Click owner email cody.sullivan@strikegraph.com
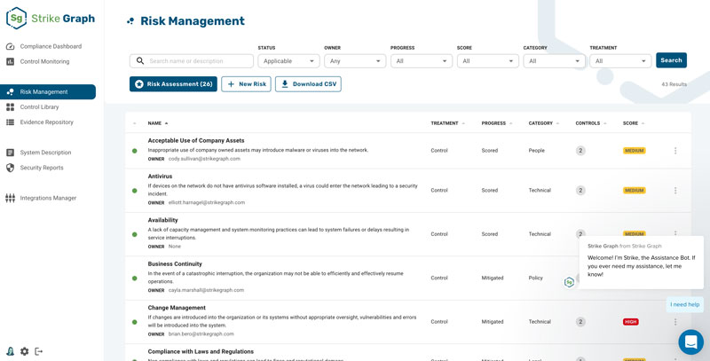This screenshot has height=361, width=710. 204,159
